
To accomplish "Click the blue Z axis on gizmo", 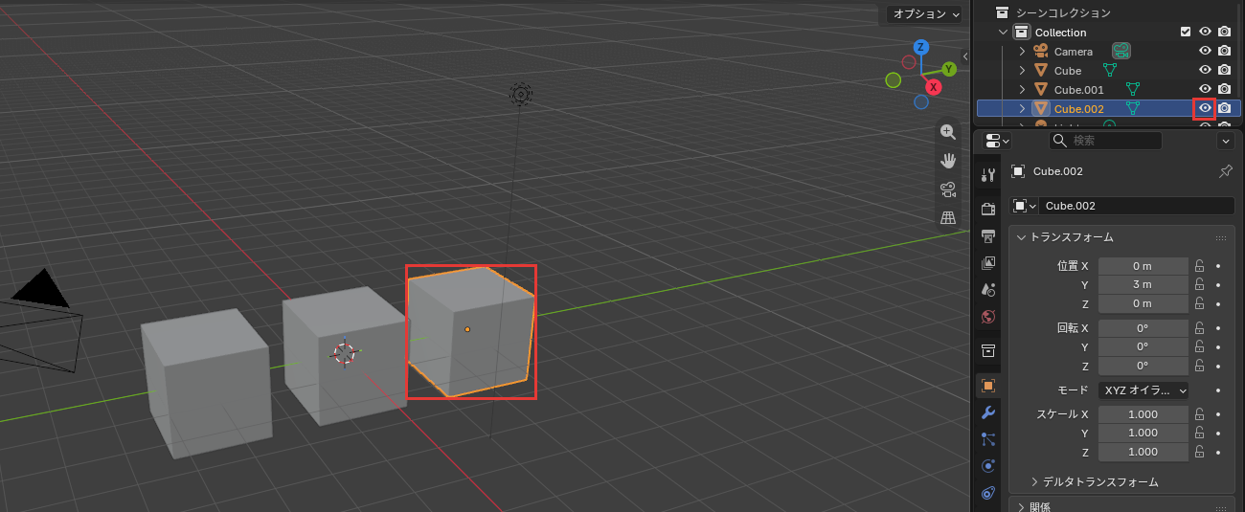I will 920,47.
